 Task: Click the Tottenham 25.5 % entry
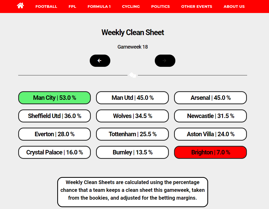click(132, 134)
